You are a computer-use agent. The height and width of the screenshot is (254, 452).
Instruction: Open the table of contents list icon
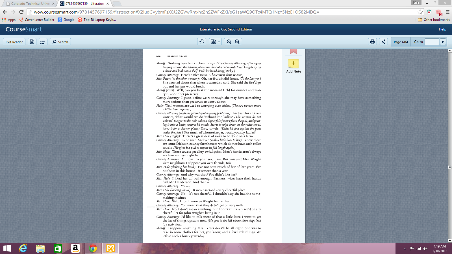click(x=43, y=42)
